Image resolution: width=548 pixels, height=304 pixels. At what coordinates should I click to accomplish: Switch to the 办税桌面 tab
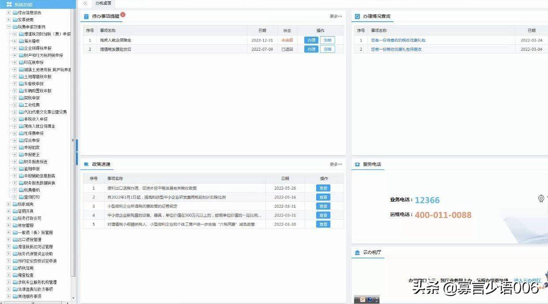click(x=103, y=3)
